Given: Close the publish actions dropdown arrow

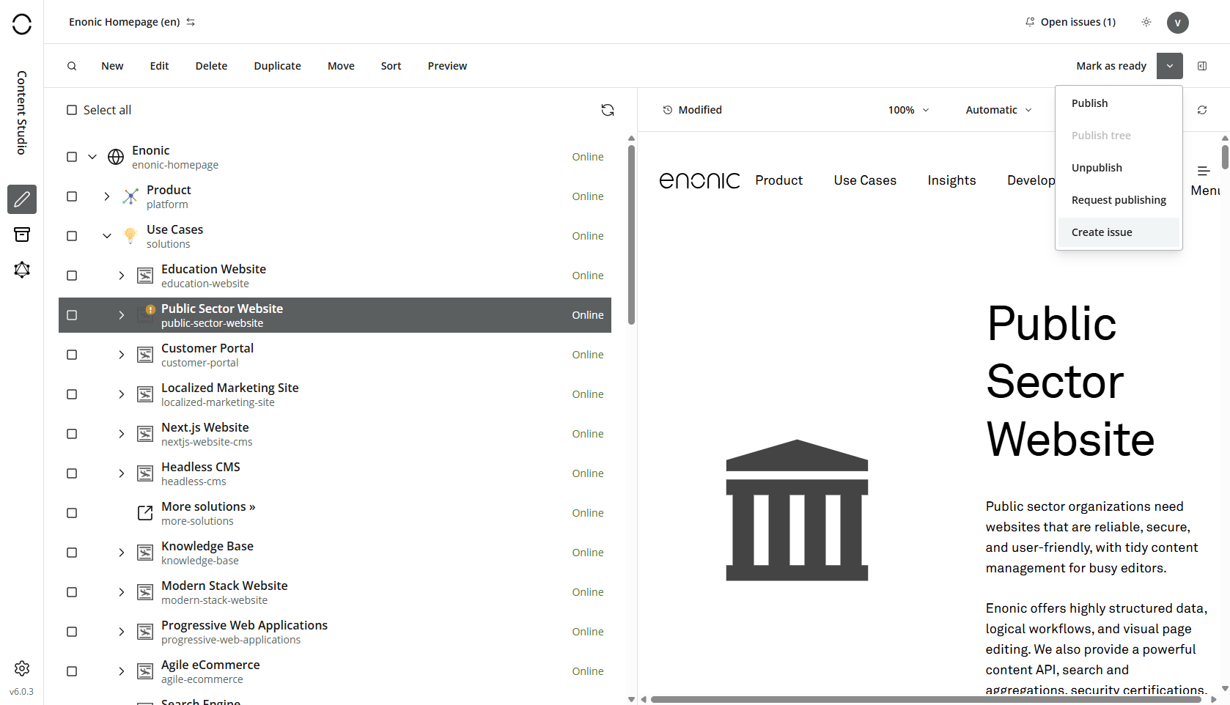Looking at the screenshot, I should (1170, 66).
